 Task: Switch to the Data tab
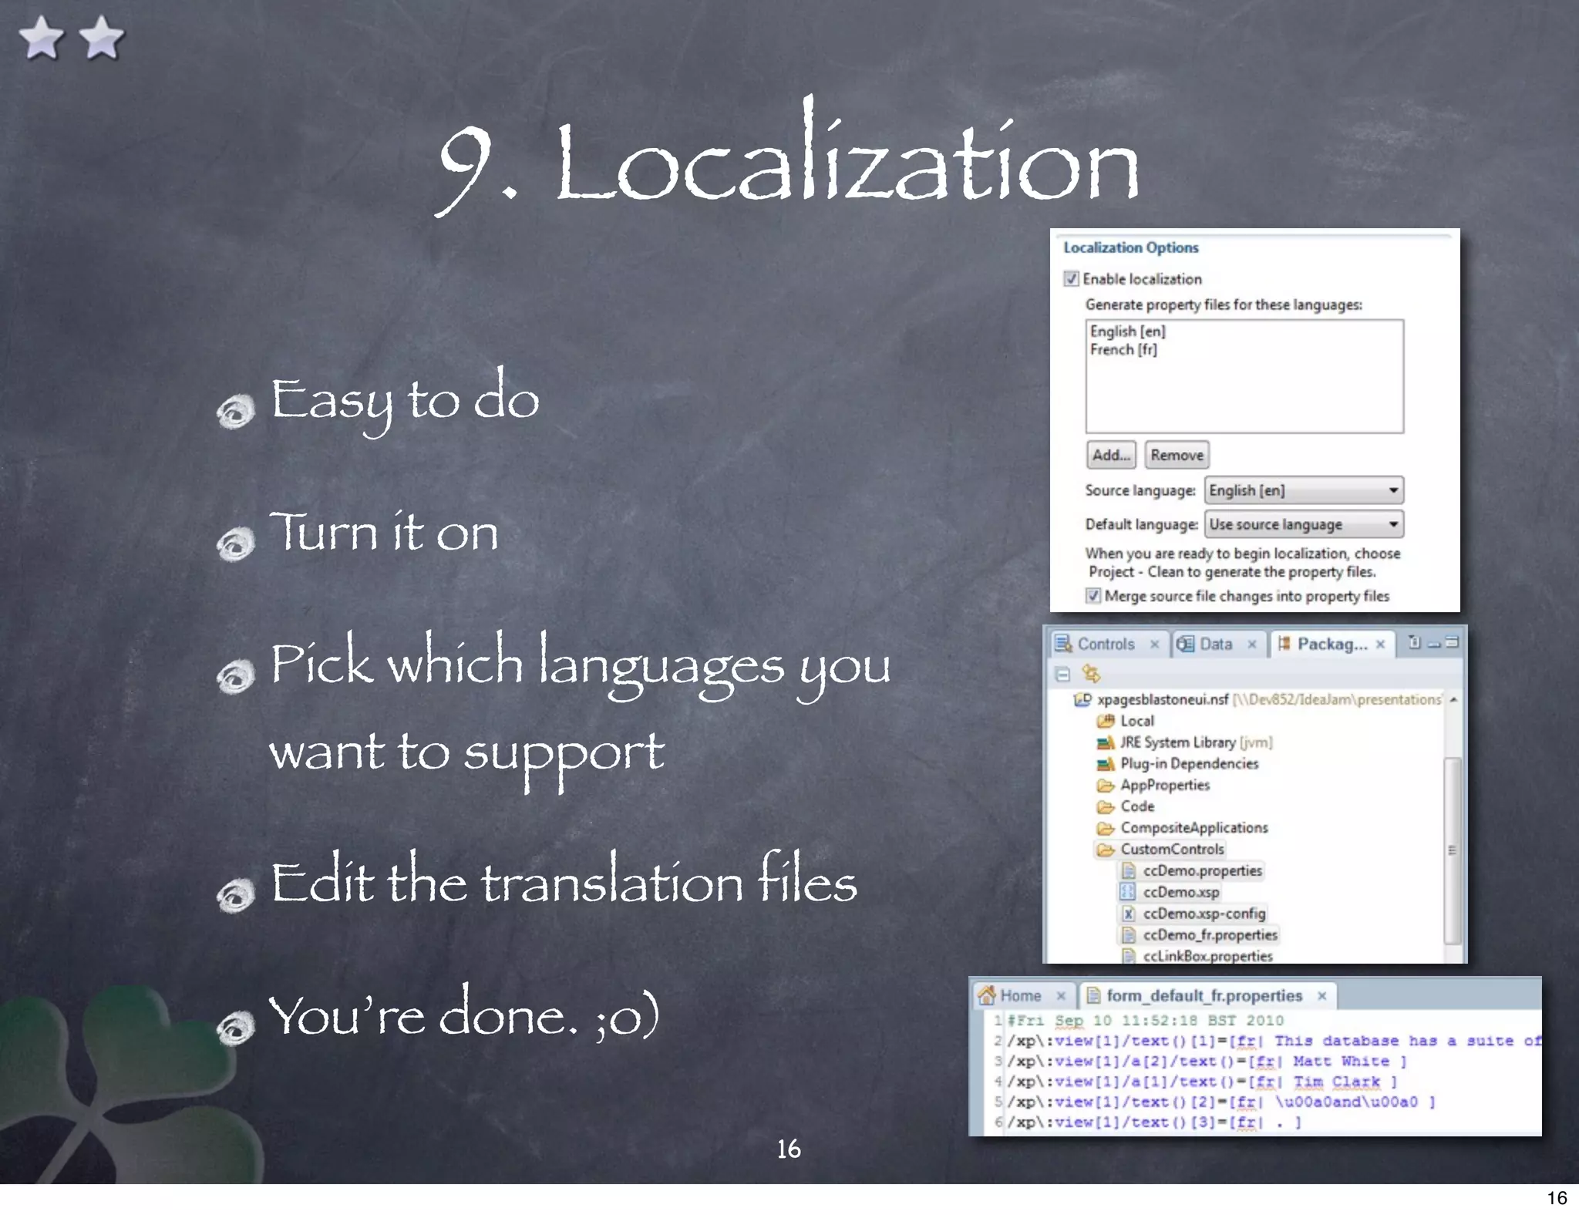1217,644
